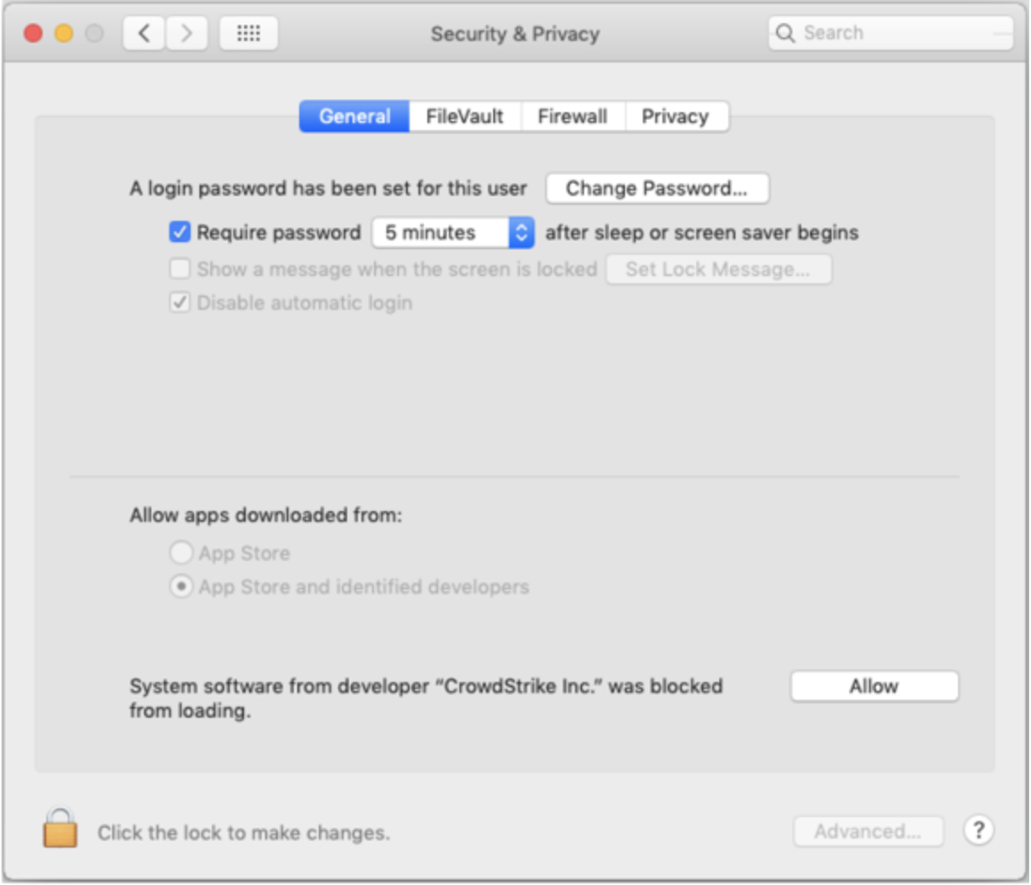Click the lock icon to make changes
Image resolution: width=1031 pixels, height=885 pixels.
60,828
